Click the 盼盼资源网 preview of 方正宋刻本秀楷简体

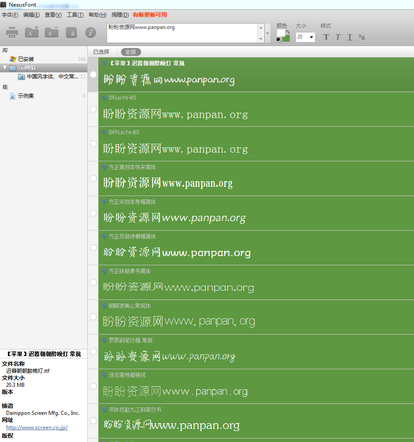[x=132, y=217]
